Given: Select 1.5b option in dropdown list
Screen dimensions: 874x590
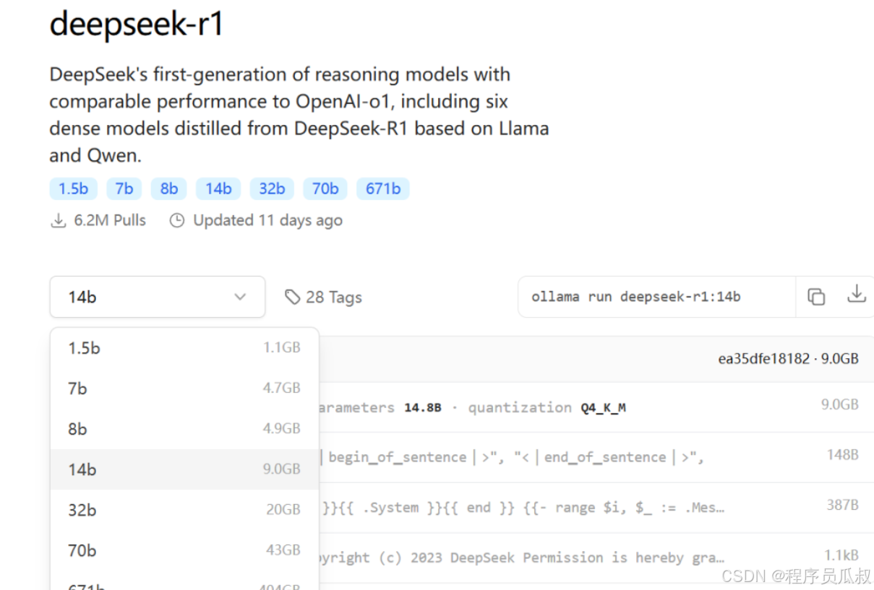Looking at the screenshot, I should pos(184,348).
